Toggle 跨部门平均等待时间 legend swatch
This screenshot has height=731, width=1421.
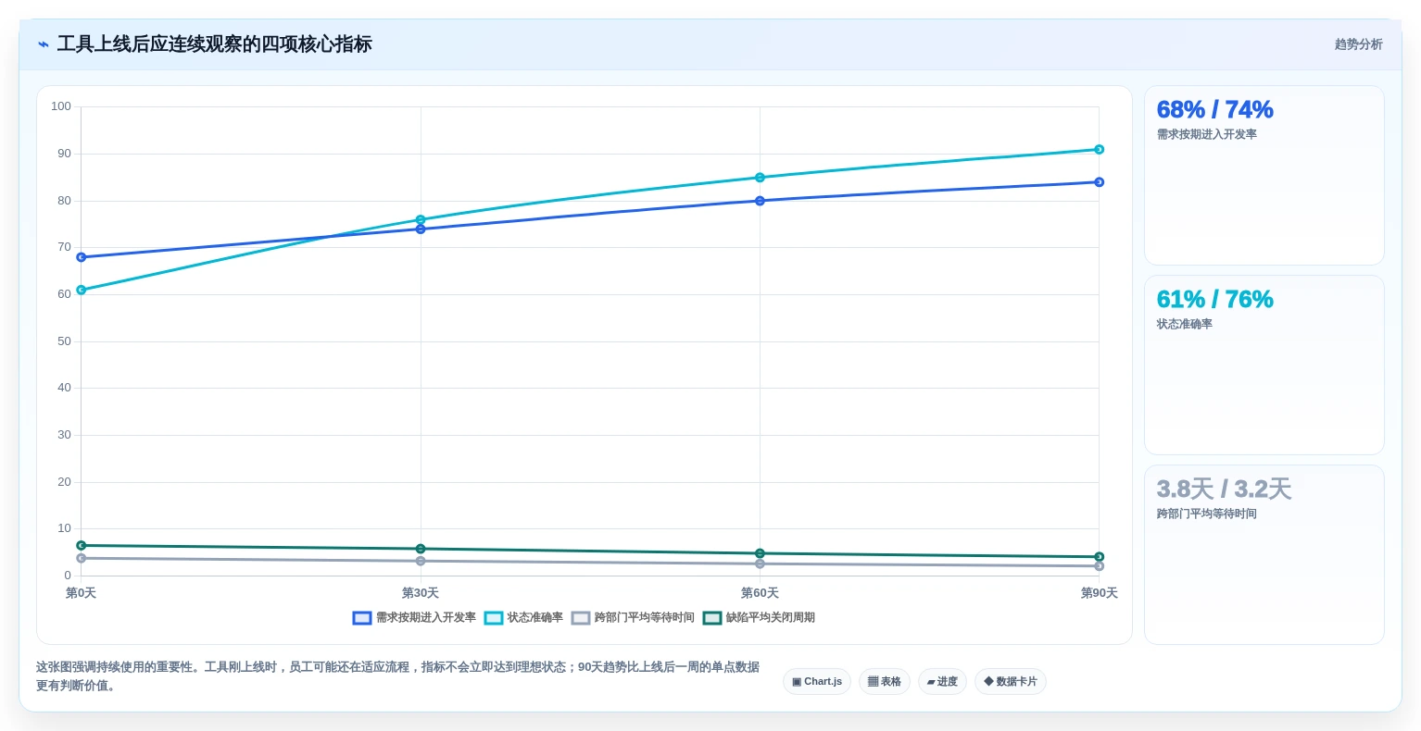[581, 618]
